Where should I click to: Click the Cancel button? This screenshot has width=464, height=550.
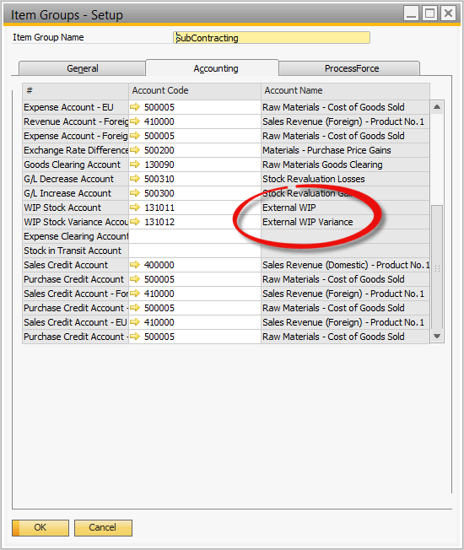103,527
